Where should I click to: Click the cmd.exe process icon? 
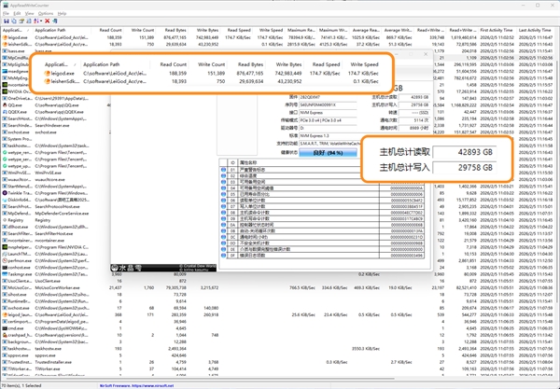pos(4,329)
